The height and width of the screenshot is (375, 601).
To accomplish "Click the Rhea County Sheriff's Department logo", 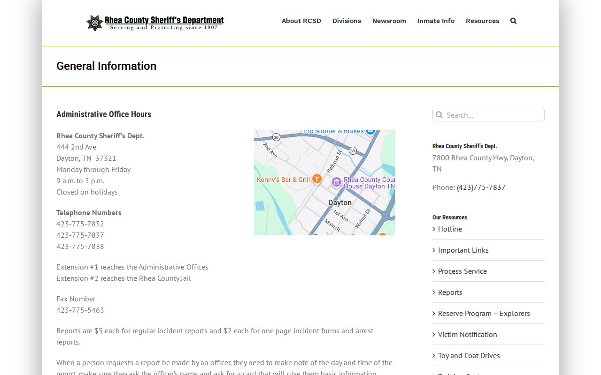I will 155,22.
